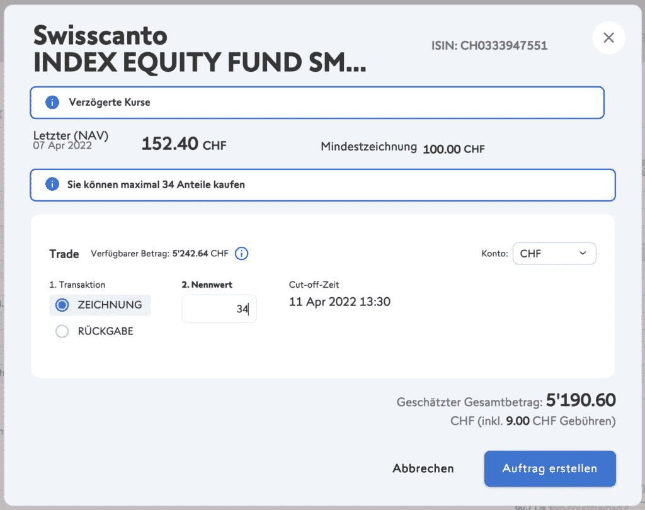Click Abbrechen to cancel the order
Screen dimensions: 645x510
pos(423,468)
